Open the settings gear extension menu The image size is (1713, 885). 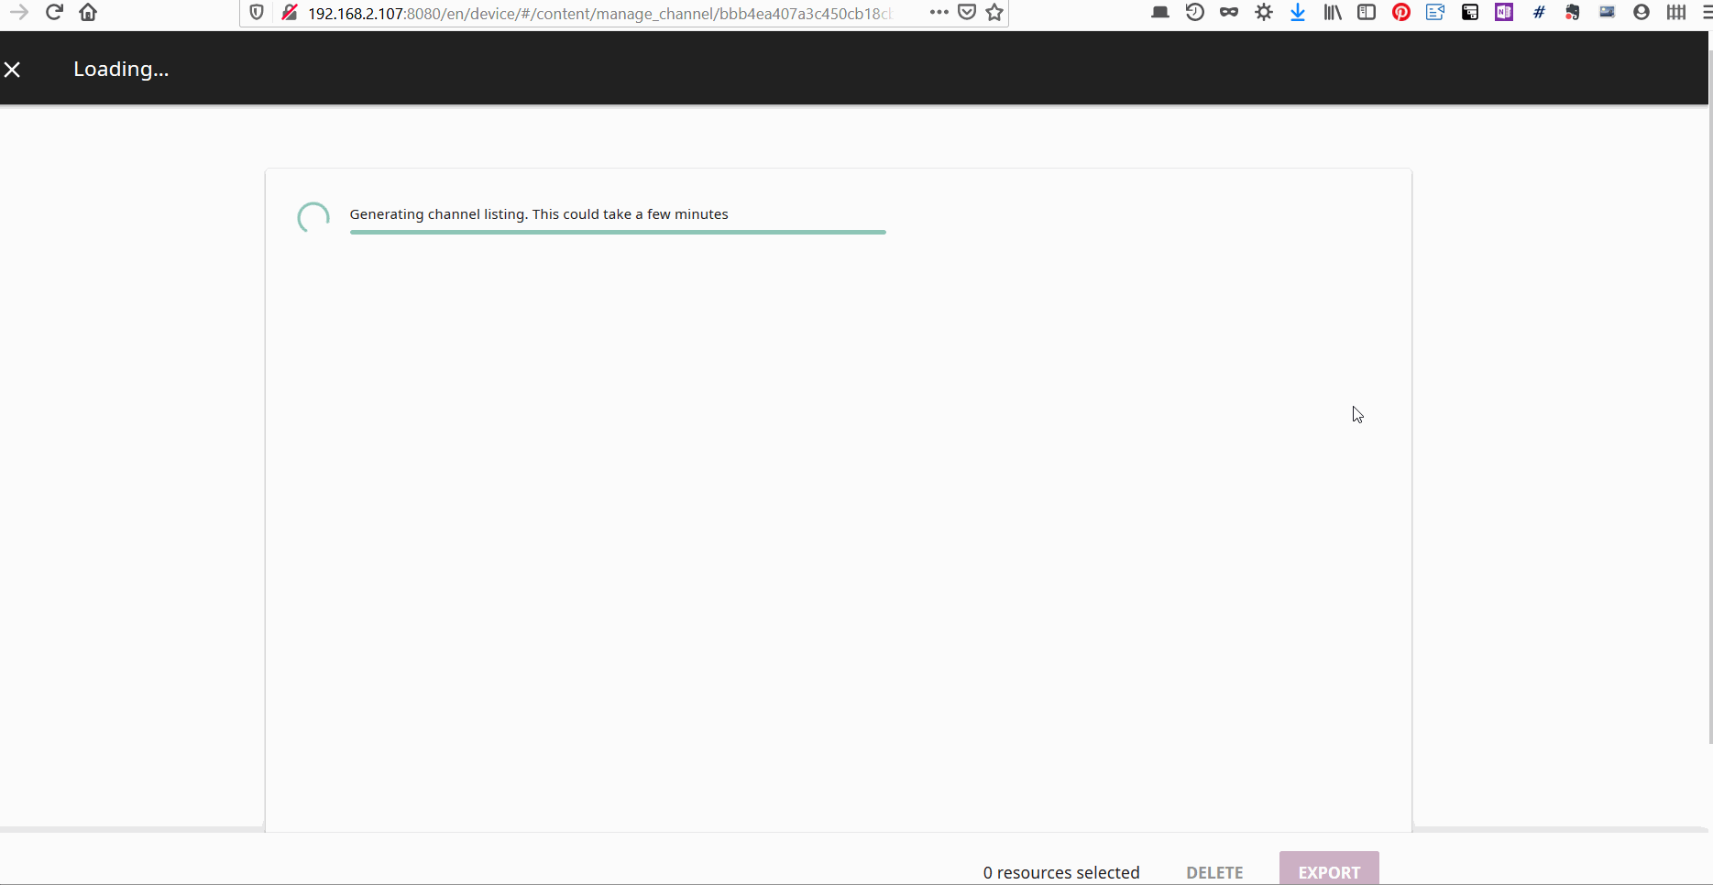(1264, 12)
